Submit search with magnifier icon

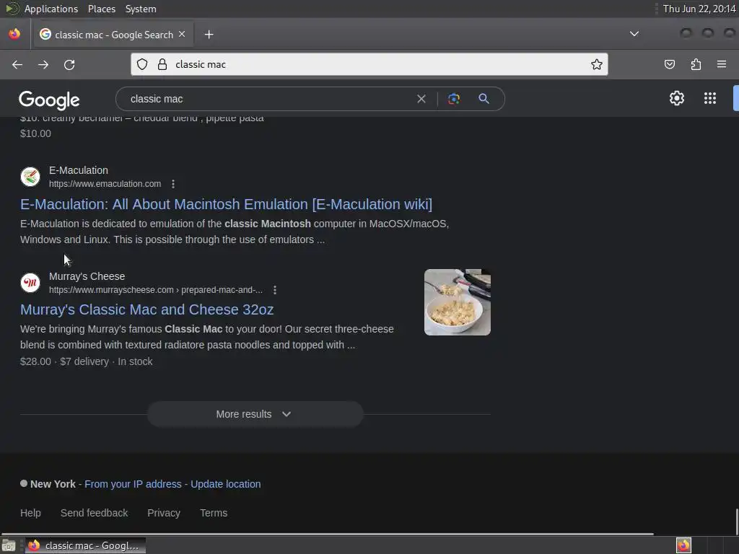tap(484, 99)
